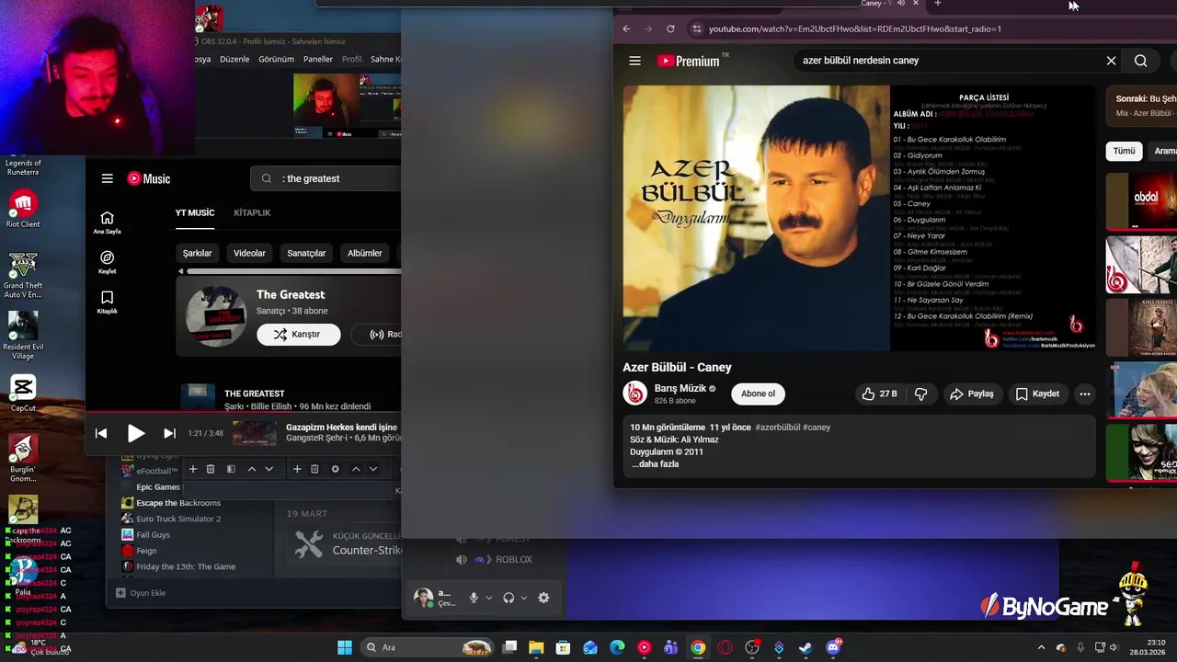Open Riot Client desktop icon
This screenshot has width=1177, height=662.
pyautogui.click(x=23, y=208)
